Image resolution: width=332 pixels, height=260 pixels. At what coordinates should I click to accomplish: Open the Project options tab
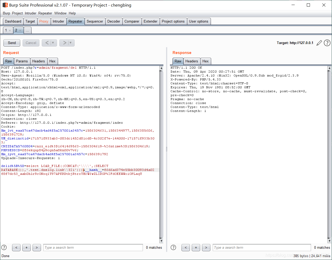(173, 21)
